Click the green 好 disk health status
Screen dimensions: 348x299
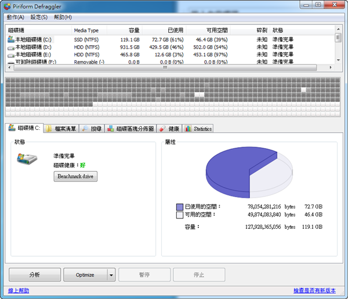click(x=82, y=165)
